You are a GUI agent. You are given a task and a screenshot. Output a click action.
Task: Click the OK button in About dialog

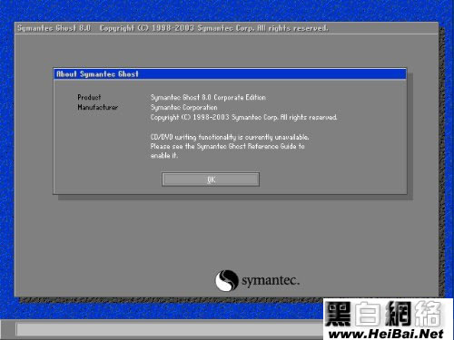[211, 180]
